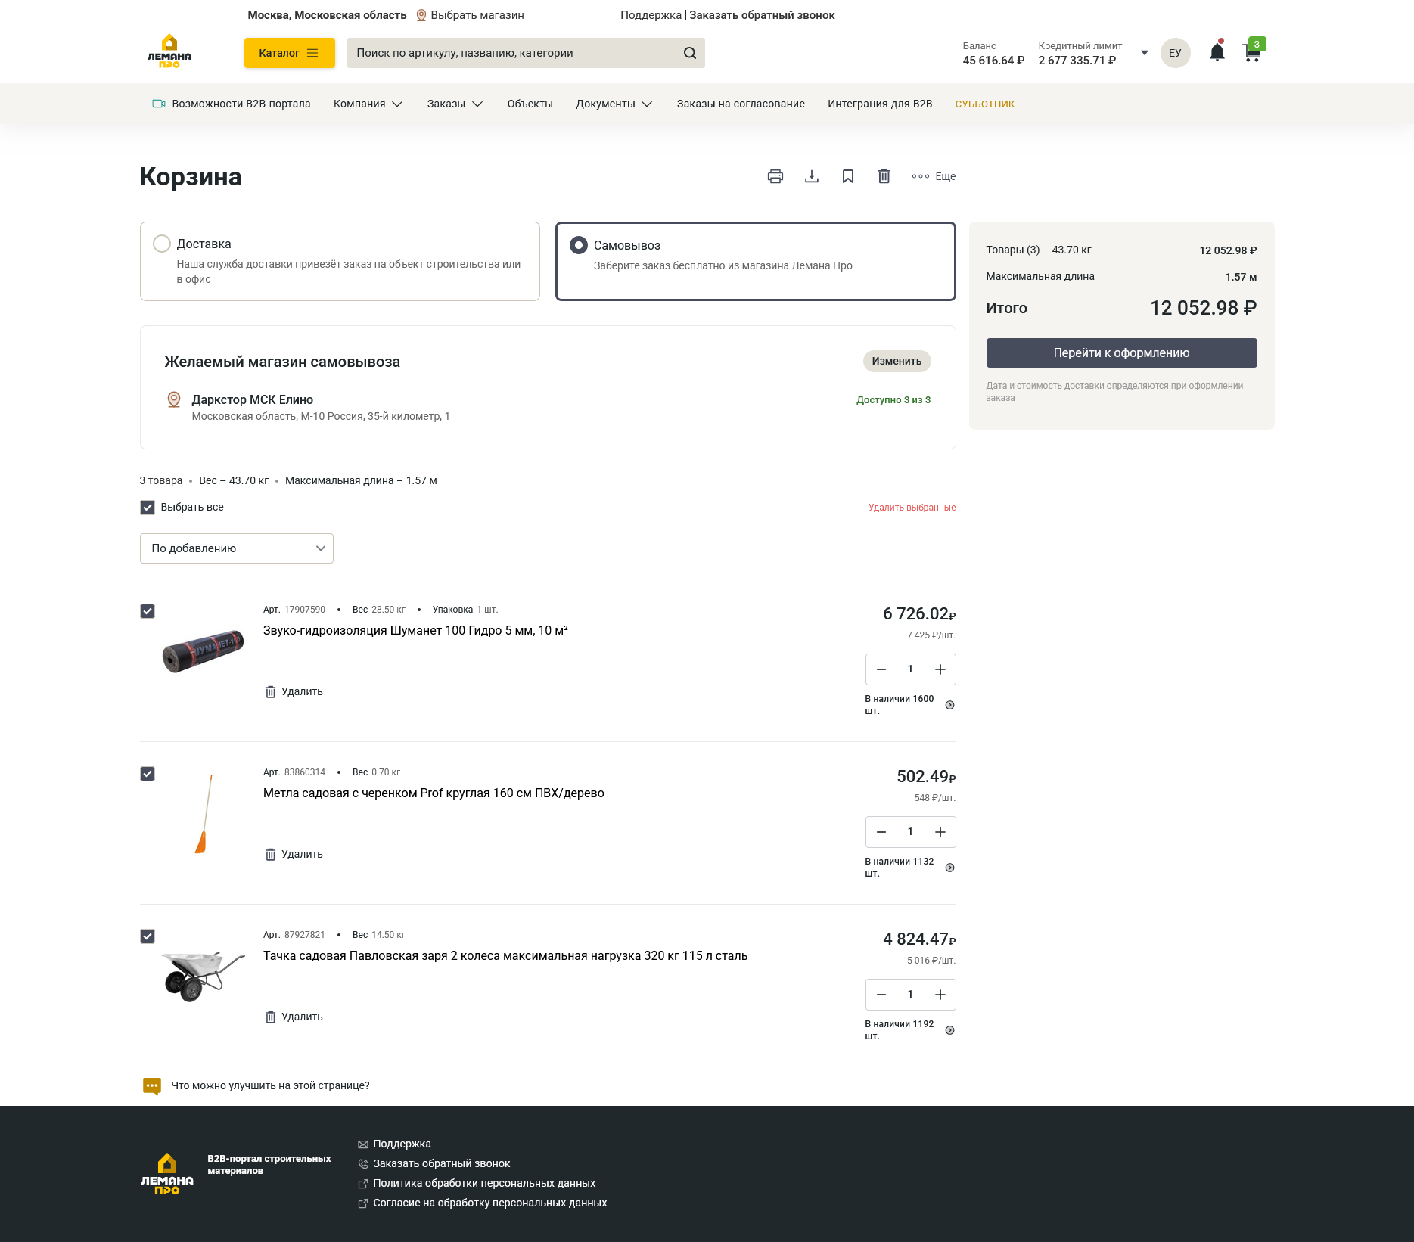Open Тачка садовая Павловская заря product title
This screenshot has height=1242, width=1414.
(505, 956)
